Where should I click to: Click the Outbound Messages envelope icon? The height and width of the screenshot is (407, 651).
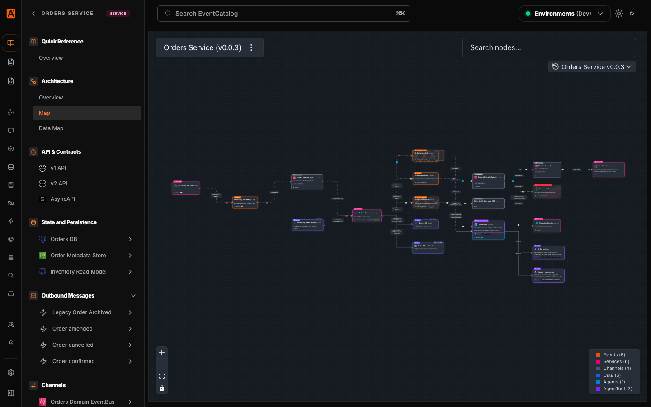coord(33,296)
